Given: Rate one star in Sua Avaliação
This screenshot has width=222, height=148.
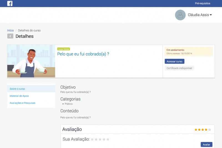Looking at the screenshot, I should 92,139.
